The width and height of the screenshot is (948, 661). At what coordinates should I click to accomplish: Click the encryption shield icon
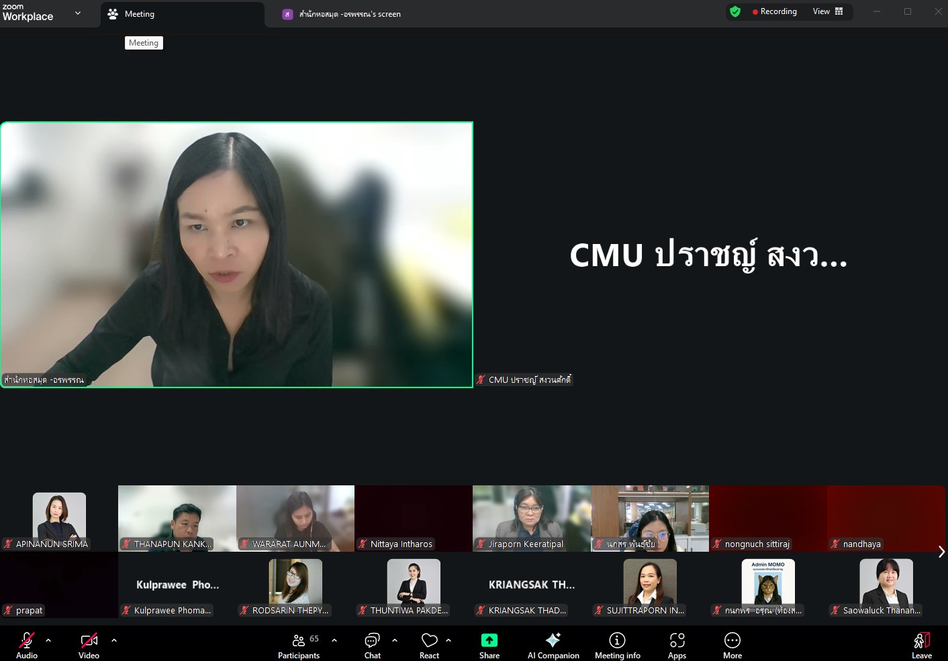coord(735,11)
